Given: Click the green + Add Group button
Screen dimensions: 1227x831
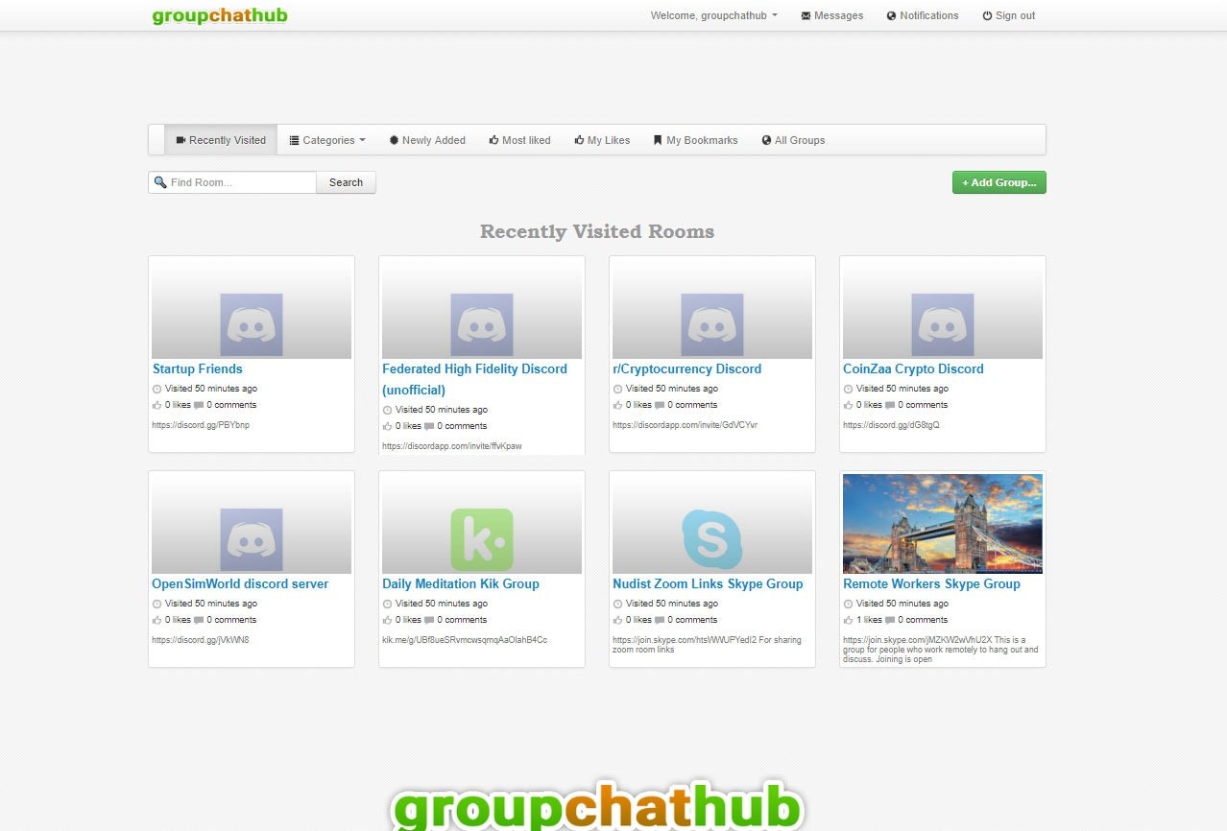Looking at the screenshot, I should click(998, 181).
